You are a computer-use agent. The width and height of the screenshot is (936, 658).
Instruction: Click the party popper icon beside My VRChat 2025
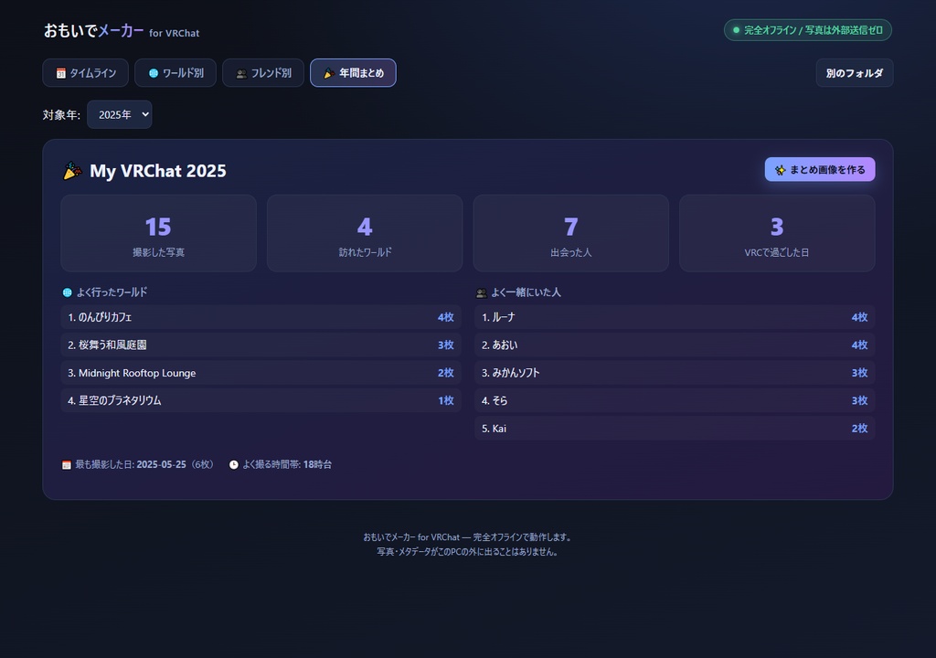(x=72, y=171)
